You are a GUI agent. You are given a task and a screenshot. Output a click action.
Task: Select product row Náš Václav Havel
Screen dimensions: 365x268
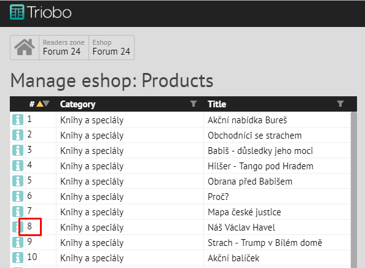(x=180, y=227)
